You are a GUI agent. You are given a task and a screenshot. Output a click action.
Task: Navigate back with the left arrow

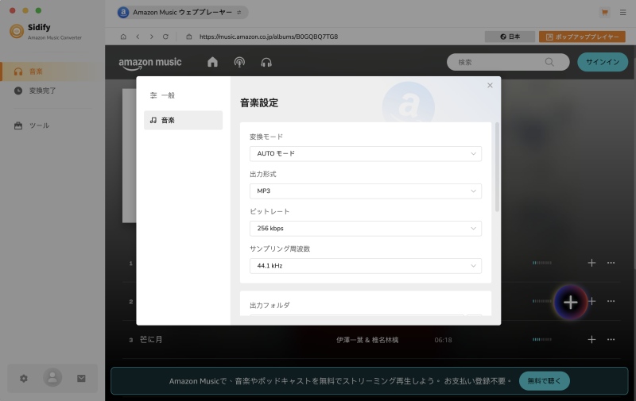[138, 37]
